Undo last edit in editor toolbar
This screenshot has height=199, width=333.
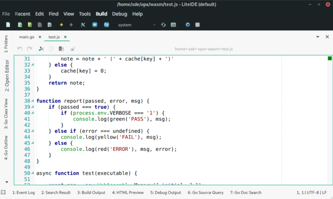(20, 49)
